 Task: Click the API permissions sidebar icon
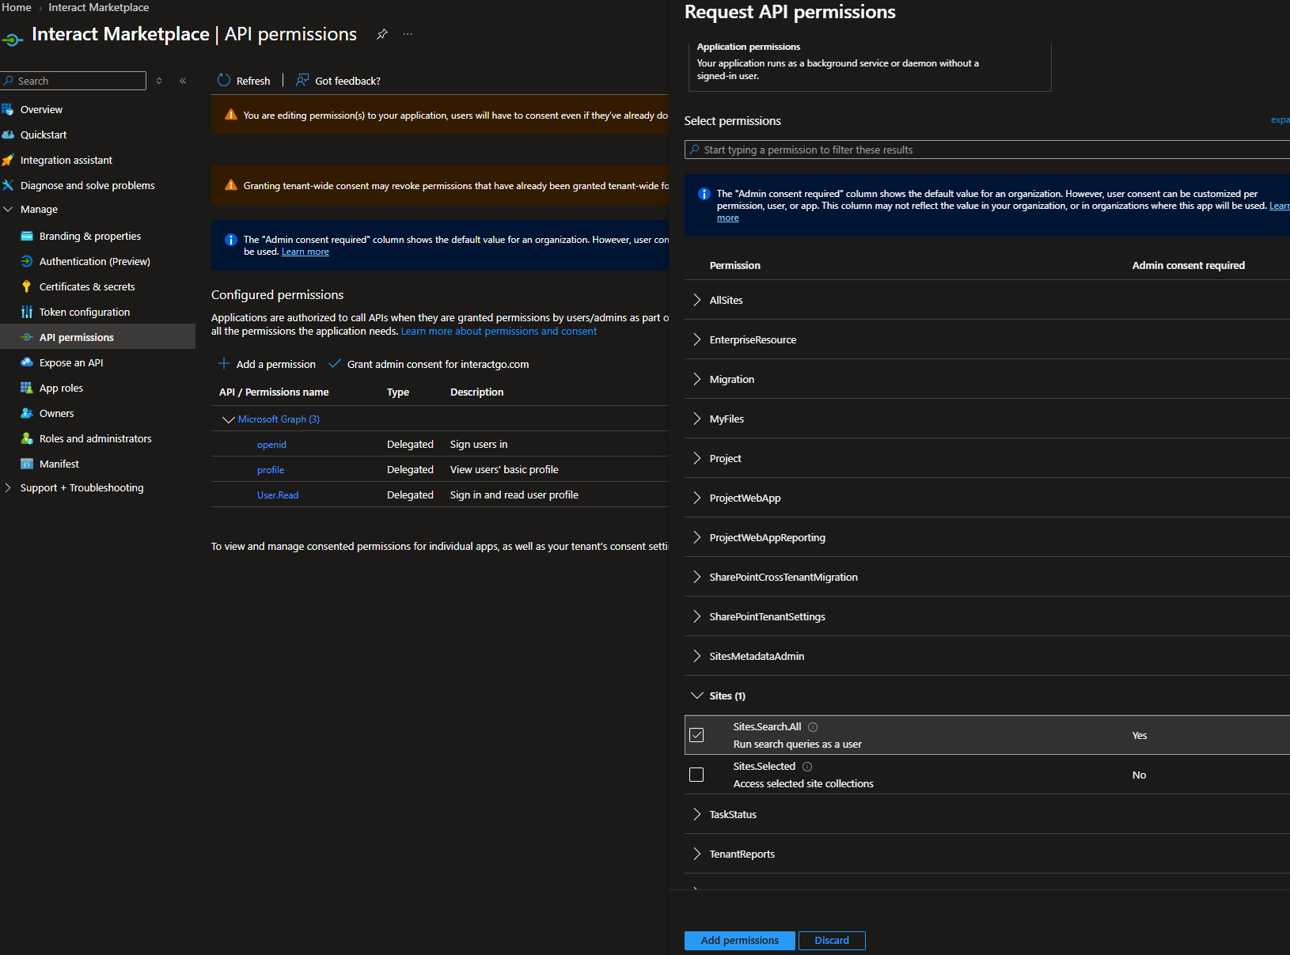pyautogui.click(x=27, y=337)
